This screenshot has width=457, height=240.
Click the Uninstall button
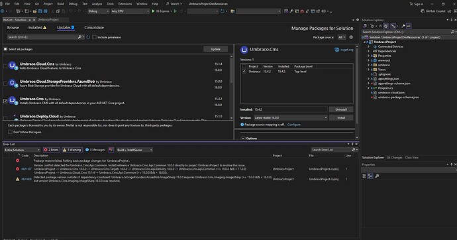(x=340, y=109)
